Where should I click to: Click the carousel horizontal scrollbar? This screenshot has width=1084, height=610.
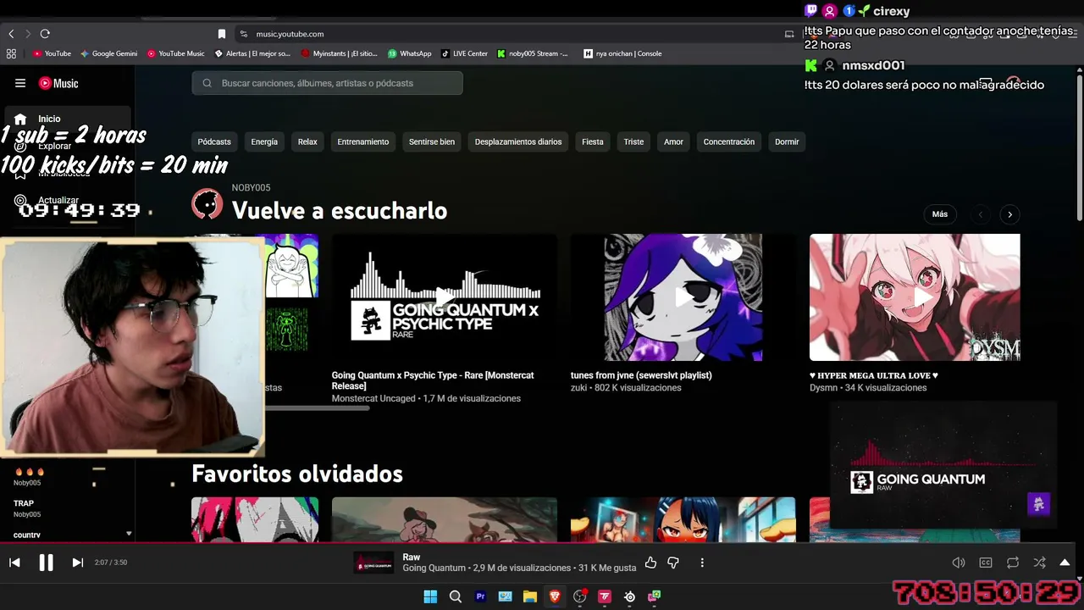click(318, 408)
